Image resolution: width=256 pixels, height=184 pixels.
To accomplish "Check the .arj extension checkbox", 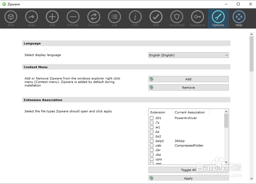I will point(152,127).
